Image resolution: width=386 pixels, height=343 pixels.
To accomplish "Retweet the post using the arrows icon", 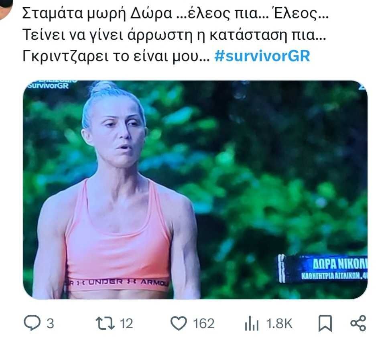I will 105,323.
